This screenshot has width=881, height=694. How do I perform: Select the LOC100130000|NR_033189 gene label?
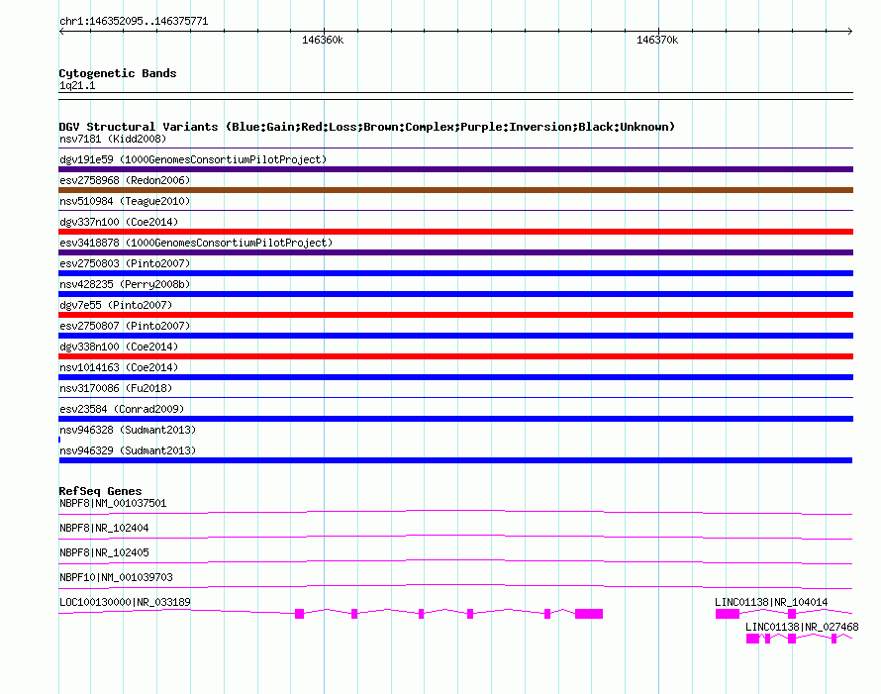[125, 602]
